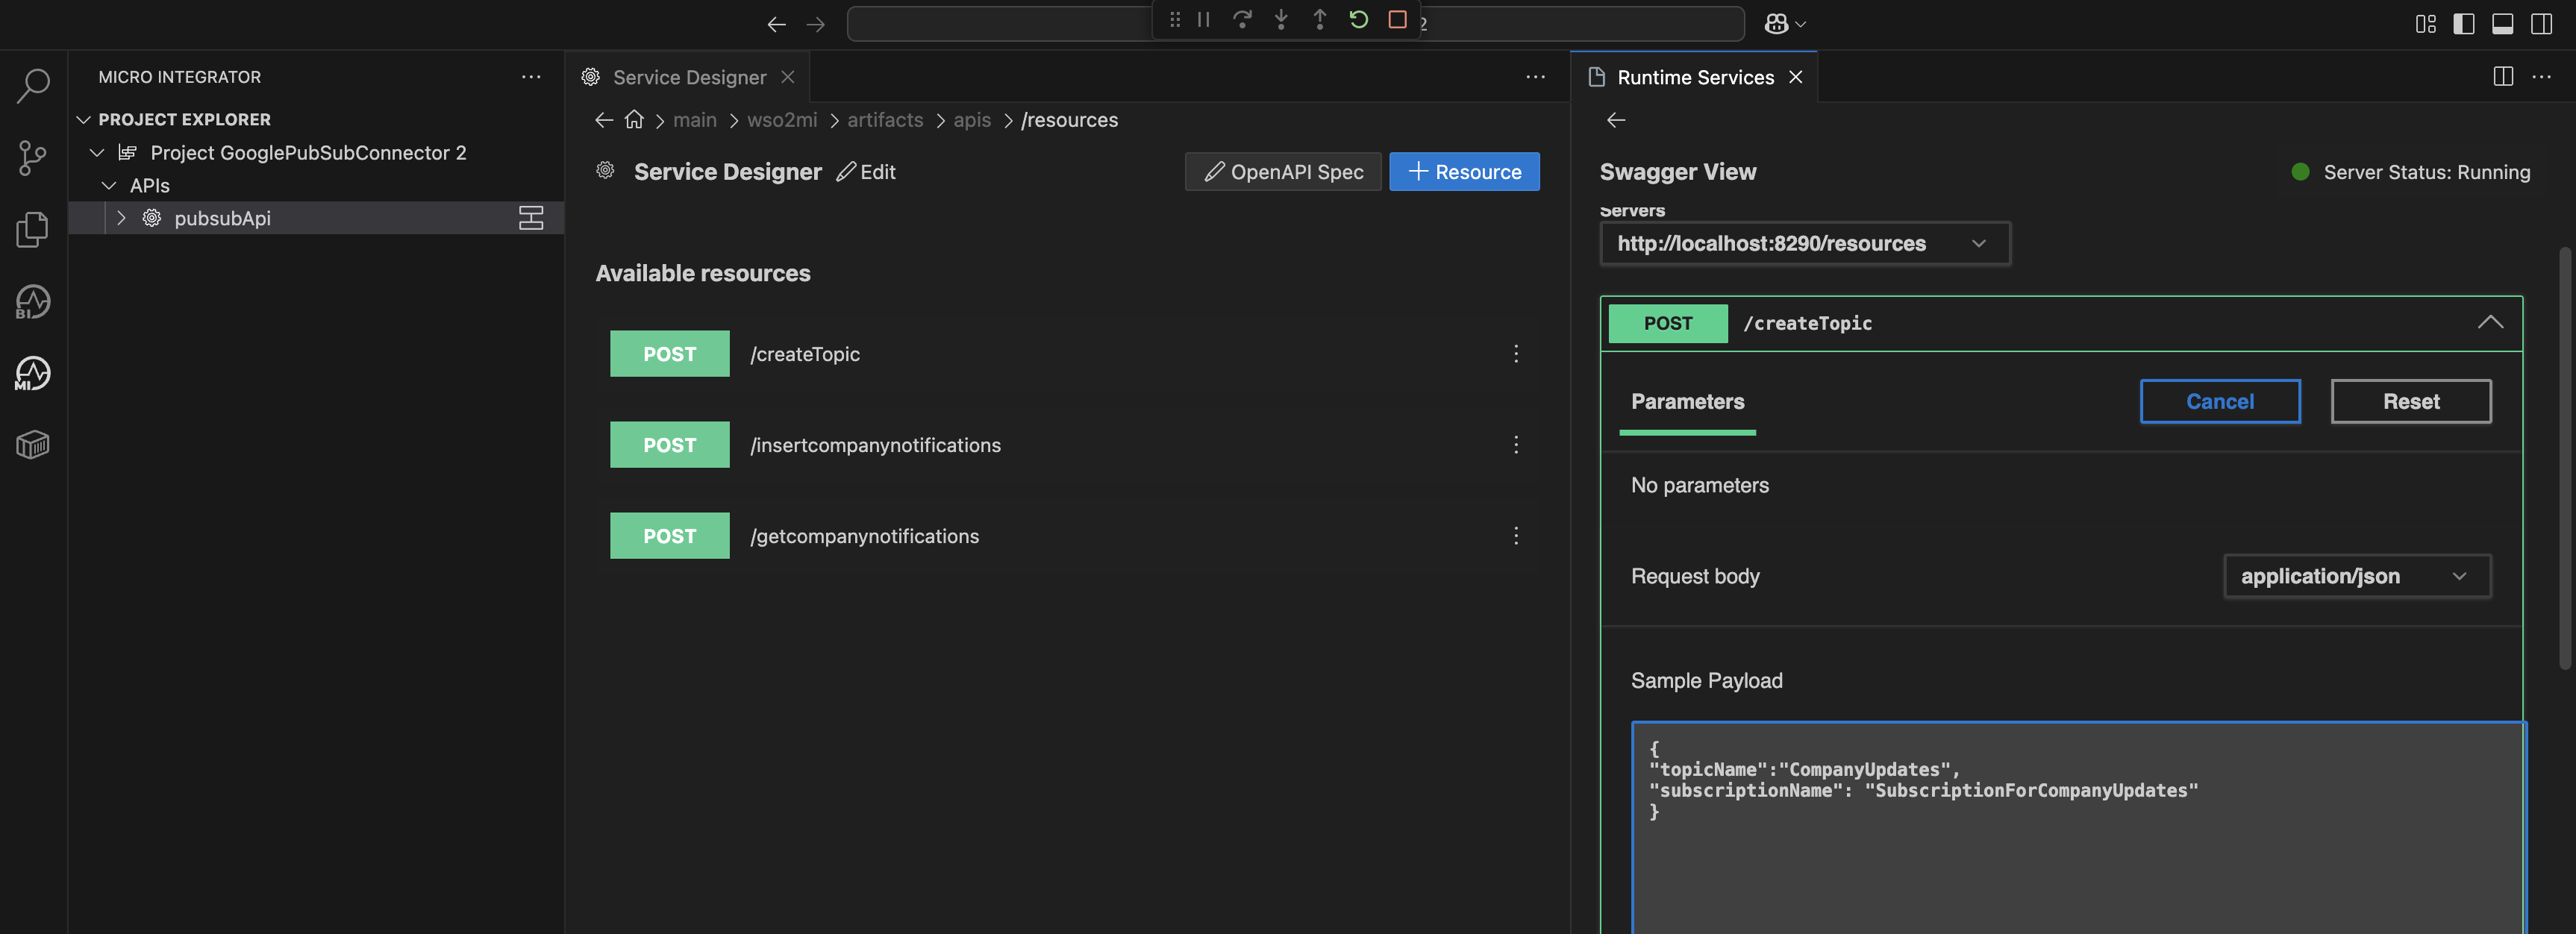Close the Service Designer tab
The height and width of the screenshot is (934, 2576).
click(788, 77)
